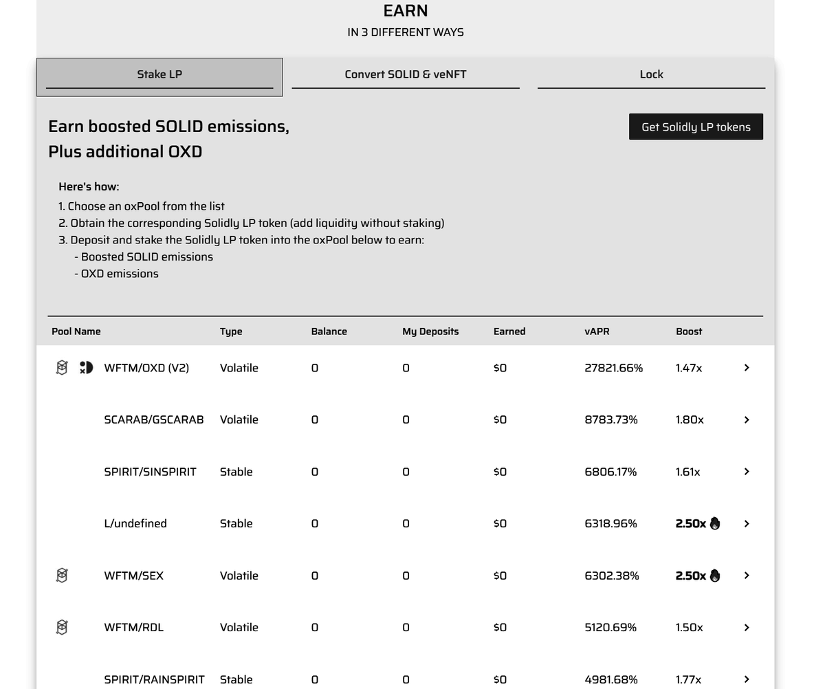
Task: Click the 6318.96% vAPR value
Action: point(610,523)
